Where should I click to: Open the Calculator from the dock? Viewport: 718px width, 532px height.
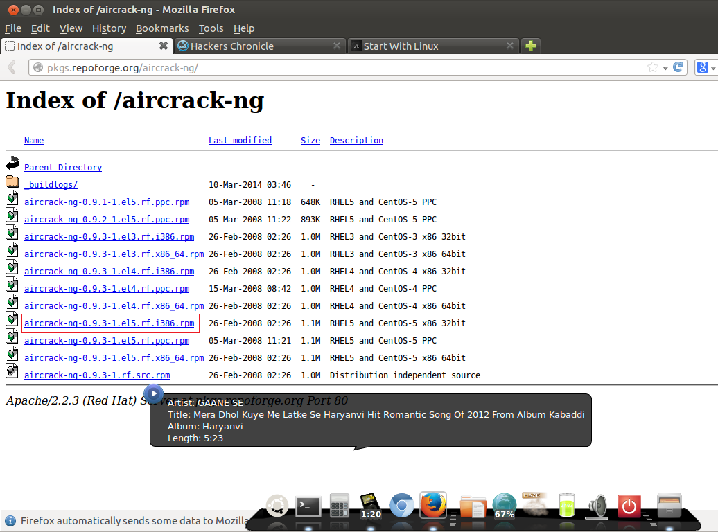point(340,506)
